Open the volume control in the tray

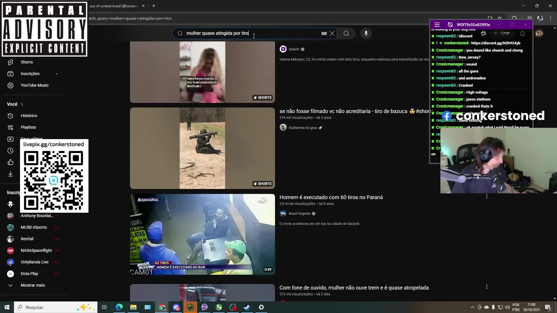tap(507, 307)
